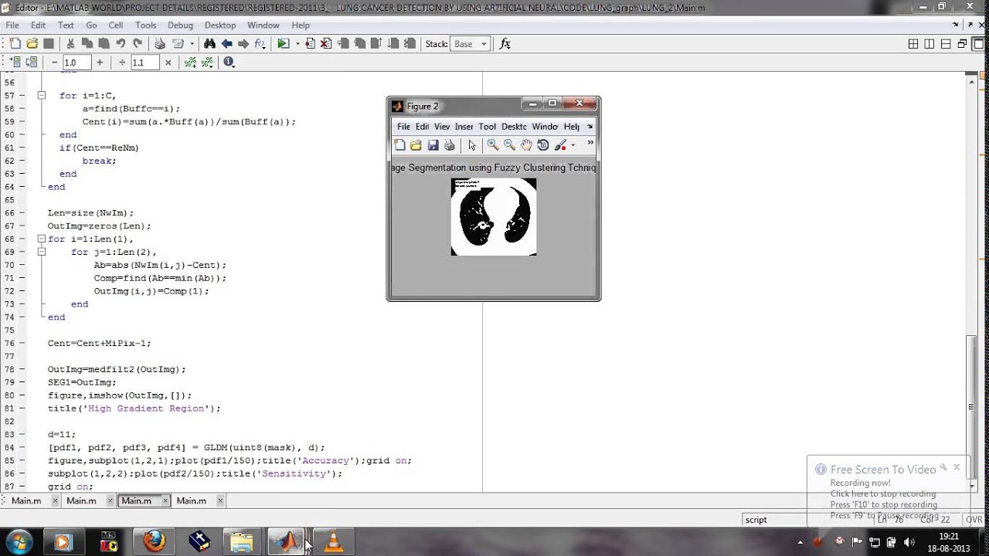The width and height of the screenshot is (989, 556).
Task: Open Firefox from the taskbar
Action: click(x=154, y=541)
